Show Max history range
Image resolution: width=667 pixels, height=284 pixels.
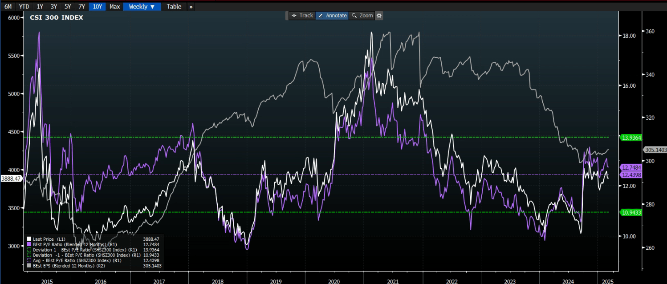tap(115, 7)
